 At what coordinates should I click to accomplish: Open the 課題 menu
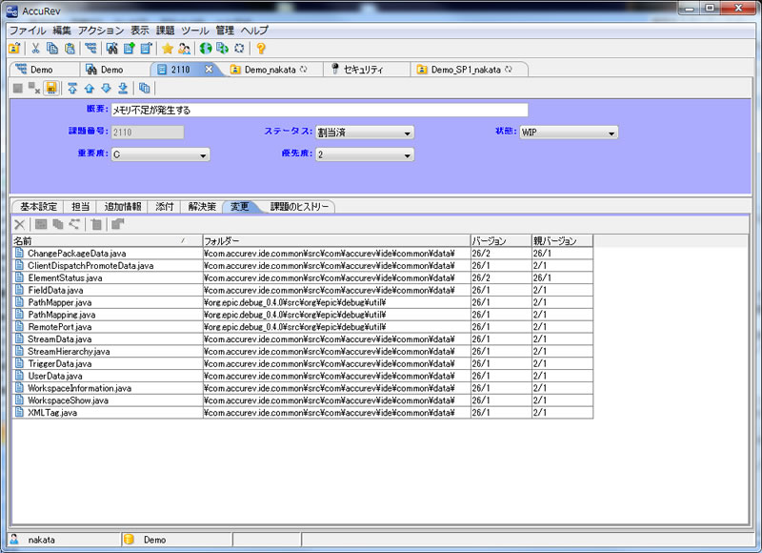click(165, 31)
